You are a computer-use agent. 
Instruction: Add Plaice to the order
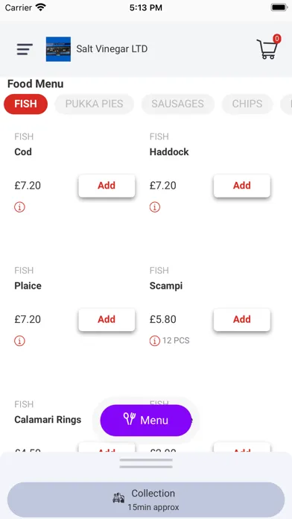[107, 319]
